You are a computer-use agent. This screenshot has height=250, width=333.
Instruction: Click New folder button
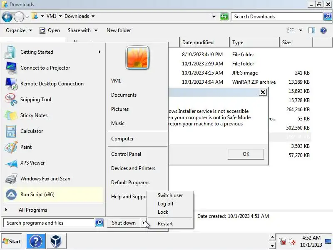[119, 30]
